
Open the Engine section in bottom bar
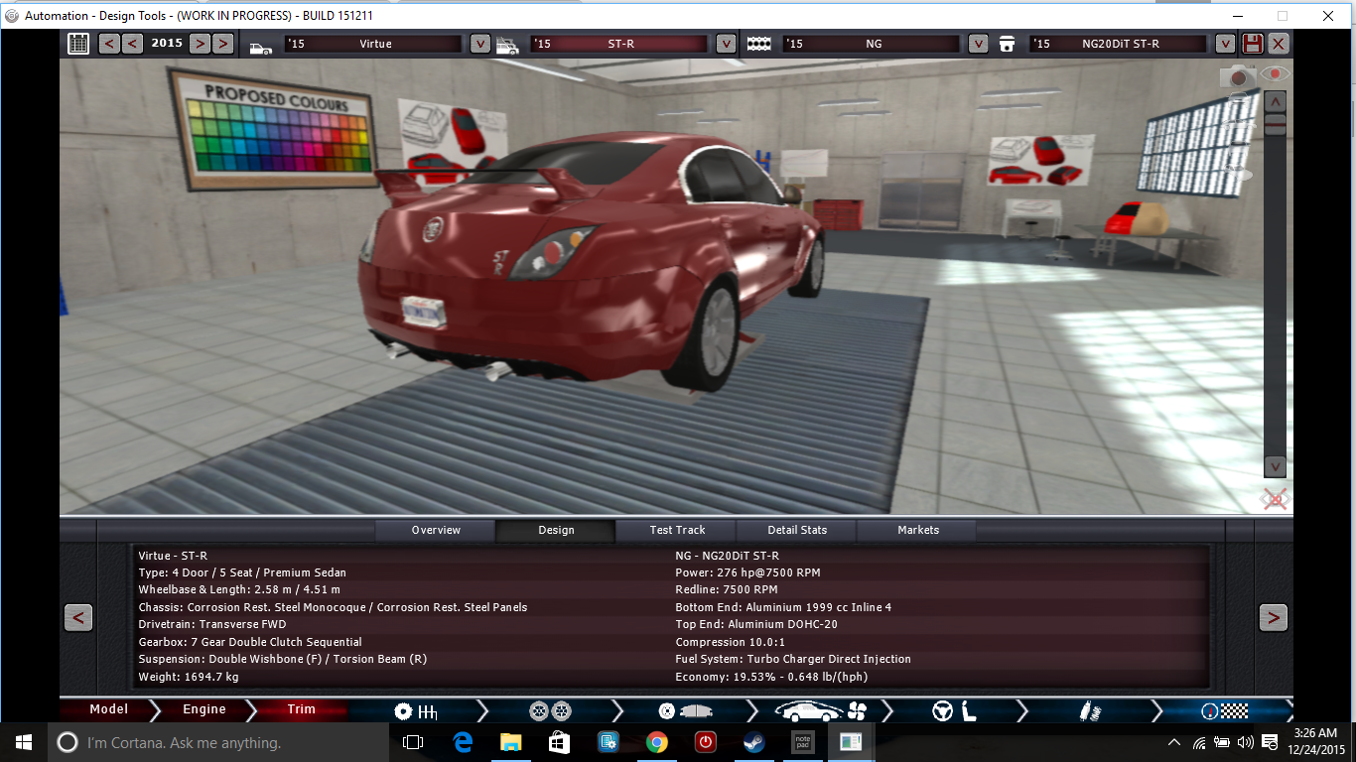click(204, 709)
